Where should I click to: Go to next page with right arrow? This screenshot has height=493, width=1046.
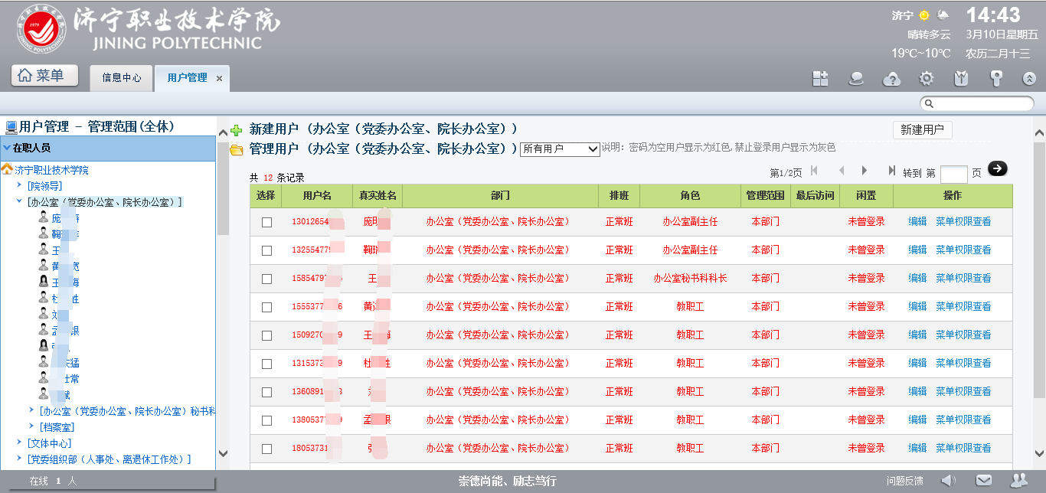coord(865,171)
